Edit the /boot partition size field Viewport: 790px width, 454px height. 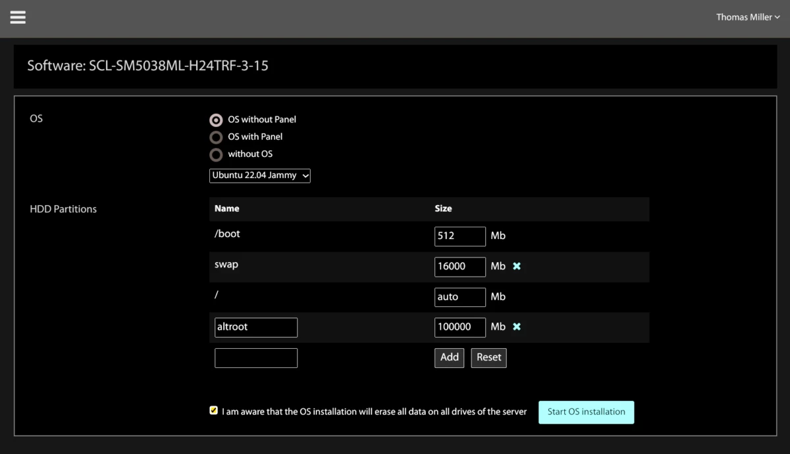point(460,236)
